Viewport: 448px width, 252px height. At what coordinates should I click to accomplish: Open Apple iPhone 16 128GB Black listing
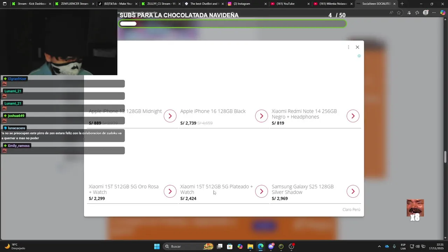pos(213,111)
